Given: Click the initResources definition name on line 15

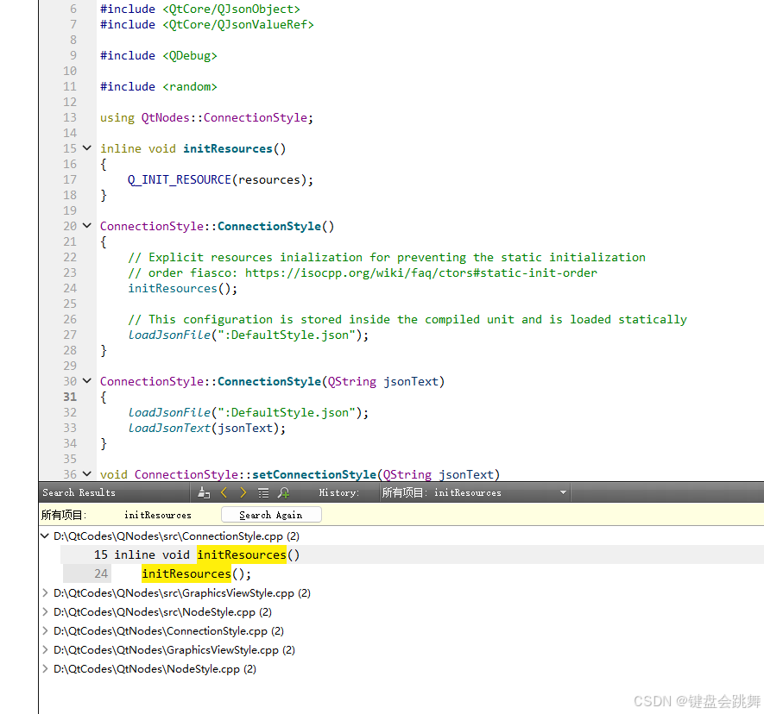Looking at the screenshot, I should pyautogui.click(x=228, y=148).
